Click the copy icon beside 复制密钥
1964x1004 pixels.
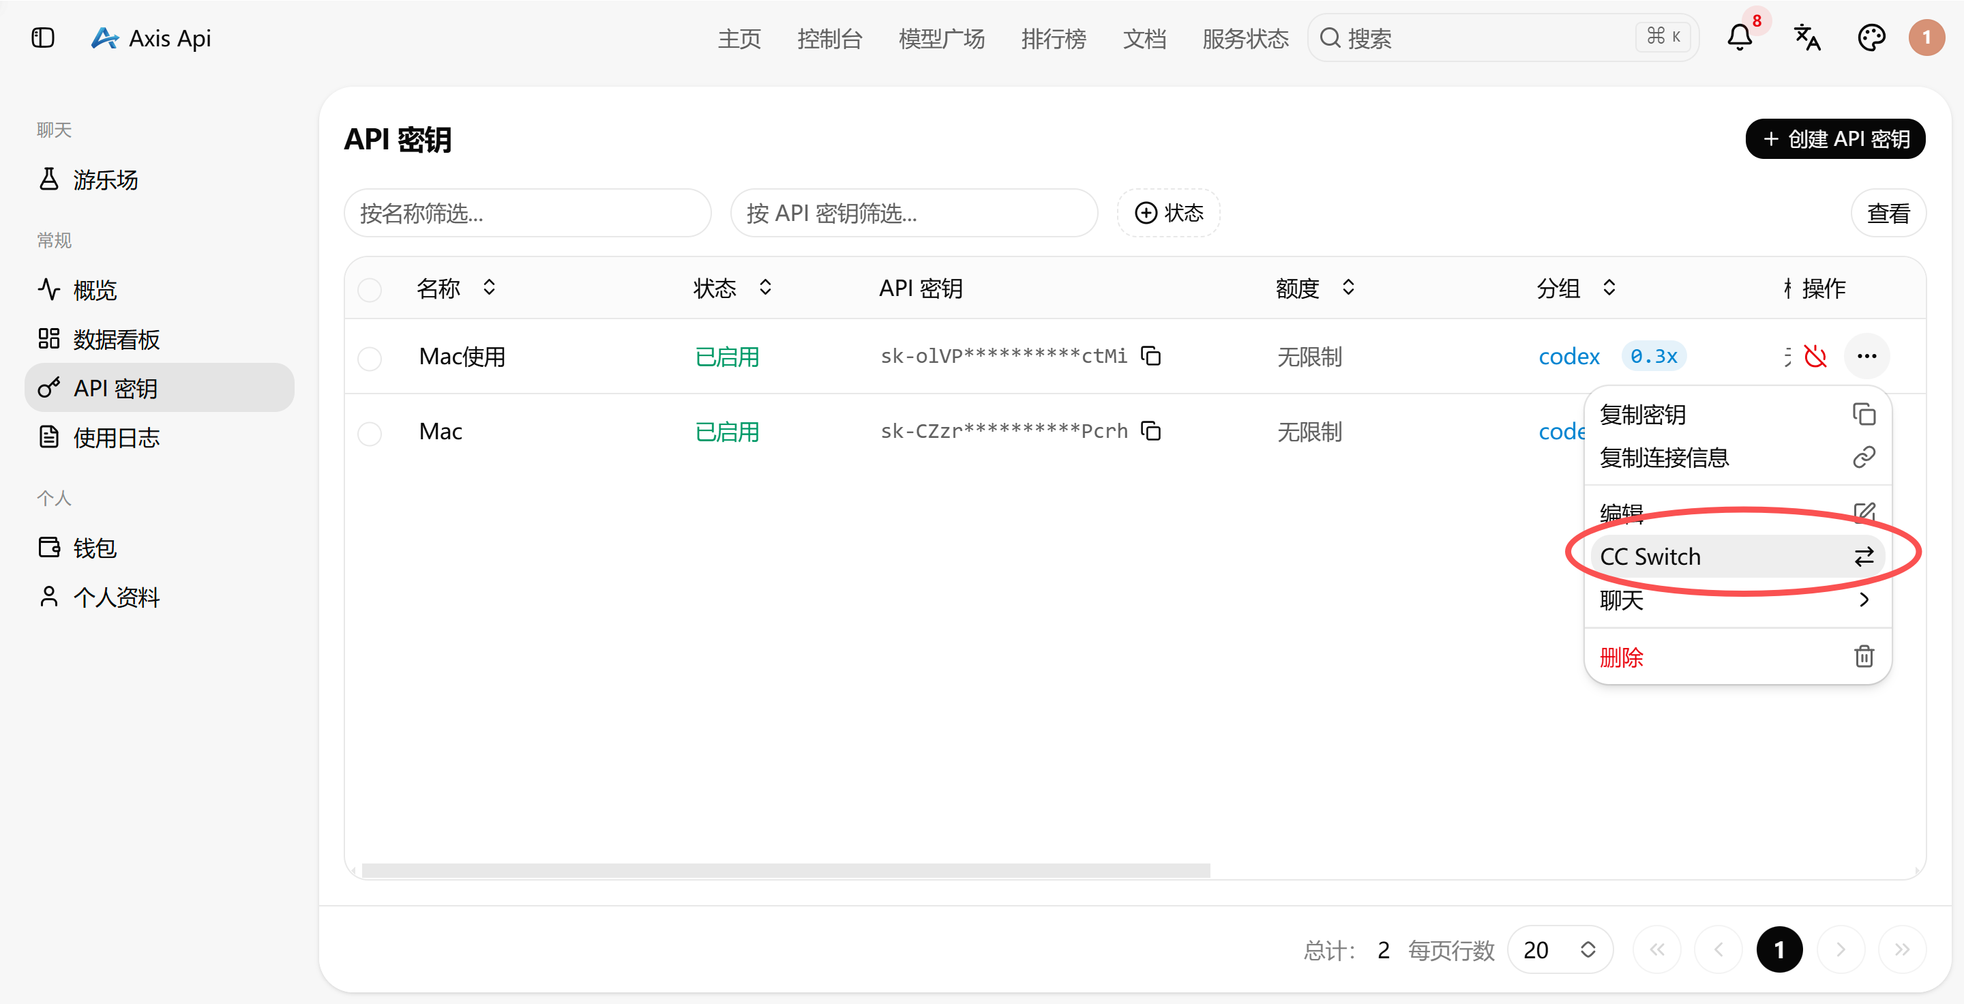coord(1863,414)
